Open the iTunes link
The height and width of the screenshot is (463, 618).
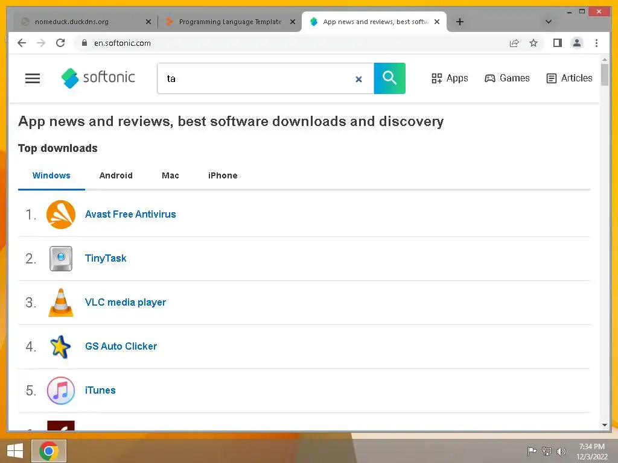click(x=100, y=390)
